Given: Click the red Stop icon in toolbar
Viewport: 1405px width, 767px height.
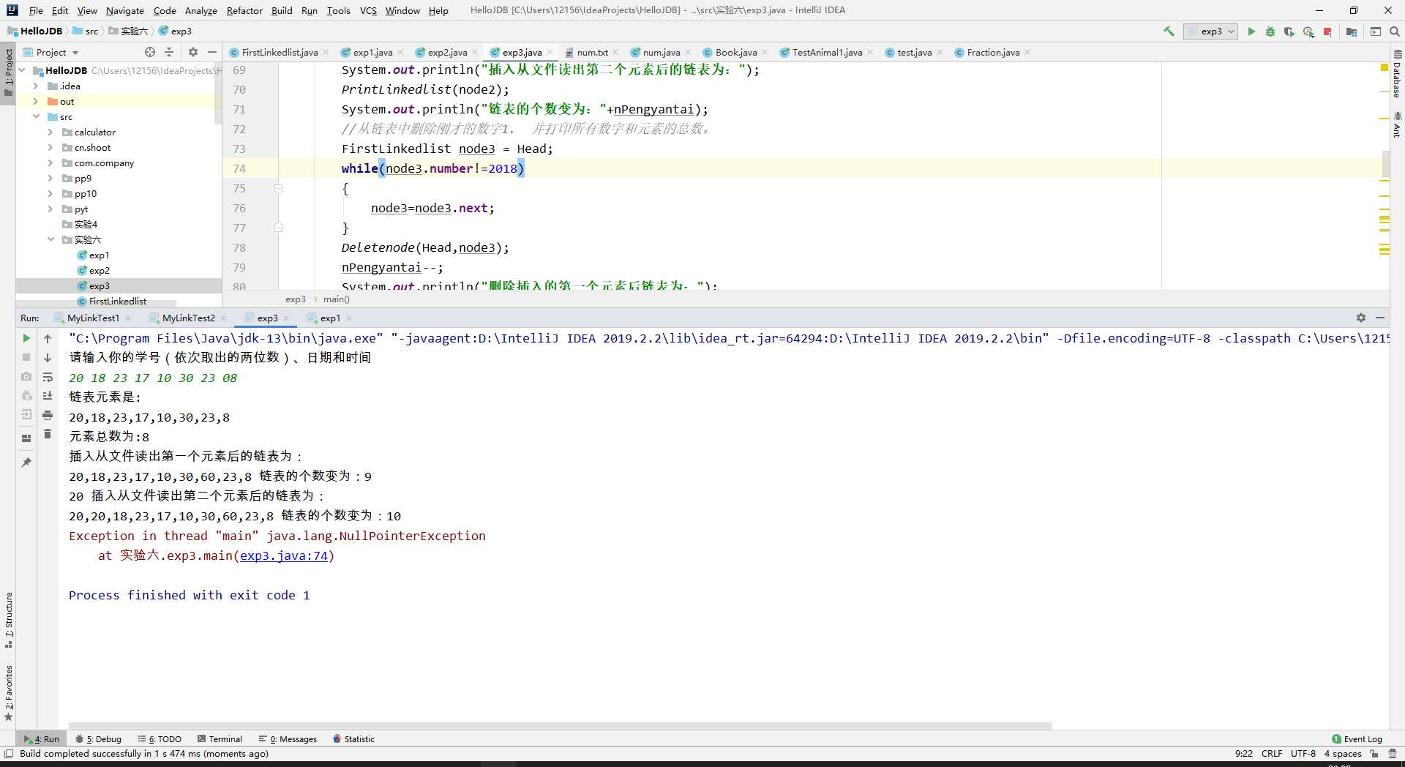Looking at the screenshot, I should (1327, 31).
